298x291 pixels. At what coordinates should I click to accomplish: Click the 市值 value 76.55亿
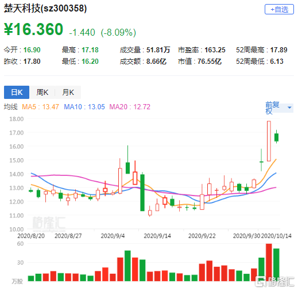(210, 62)
